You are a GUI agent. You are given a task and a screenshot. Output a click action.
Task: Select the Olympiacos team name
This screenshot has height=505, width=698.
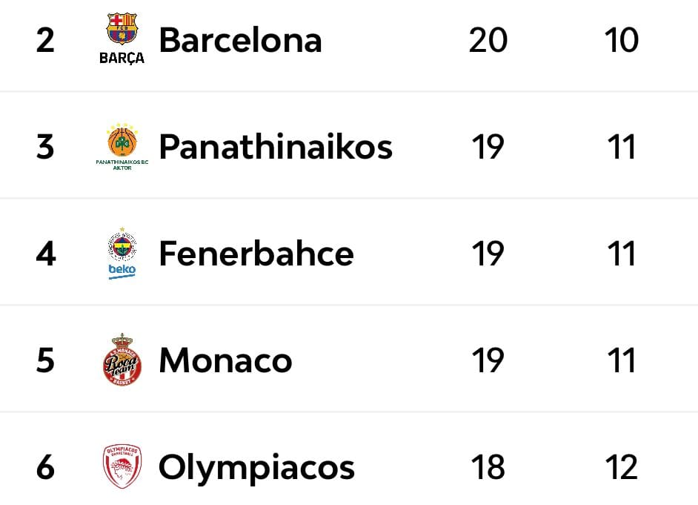pos(256,469)
